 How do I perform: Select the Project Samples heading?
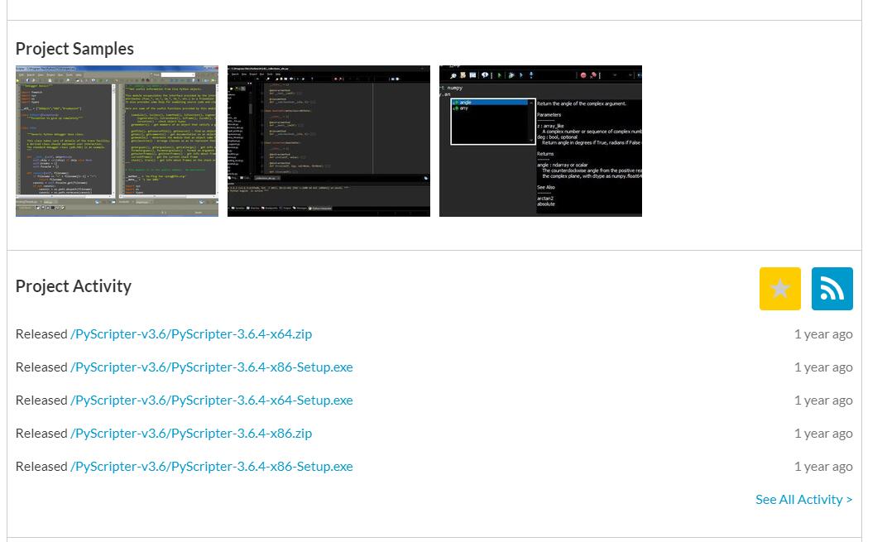[x=74, y=49]
